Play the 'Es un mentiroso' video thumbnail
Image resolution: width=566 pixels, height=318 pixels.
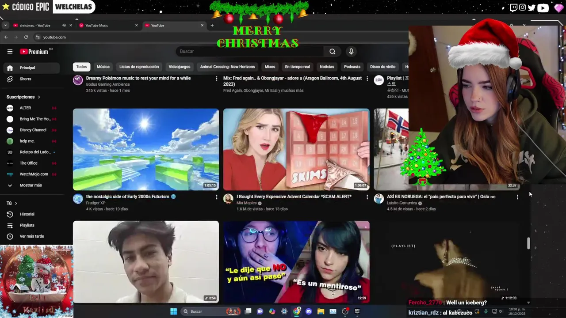click(x=296, y=262)
